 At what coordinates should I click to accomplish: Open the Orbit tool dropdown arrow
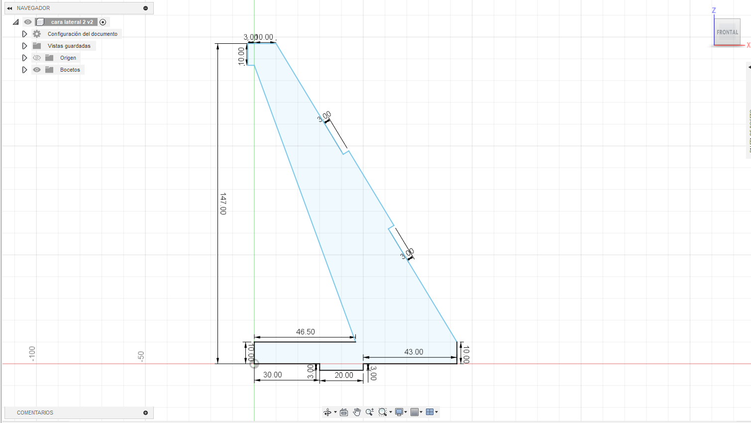(x=335, y=412)
